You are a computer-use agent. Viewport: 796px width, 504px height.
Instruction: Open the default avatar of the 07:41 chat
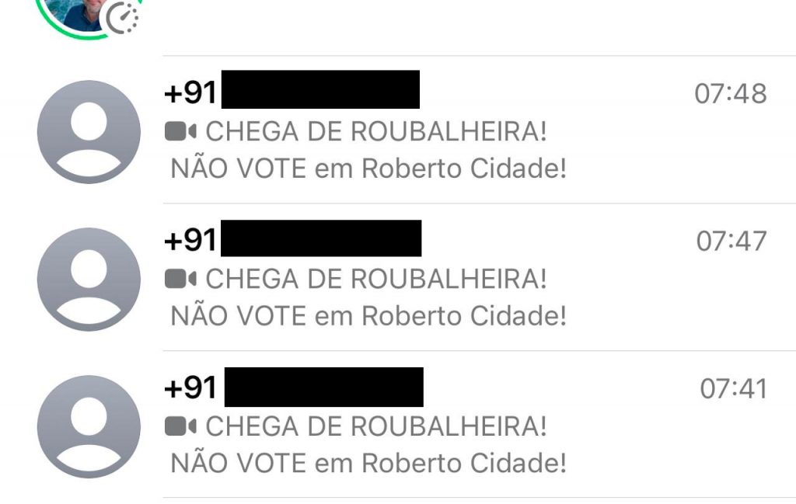89,426
